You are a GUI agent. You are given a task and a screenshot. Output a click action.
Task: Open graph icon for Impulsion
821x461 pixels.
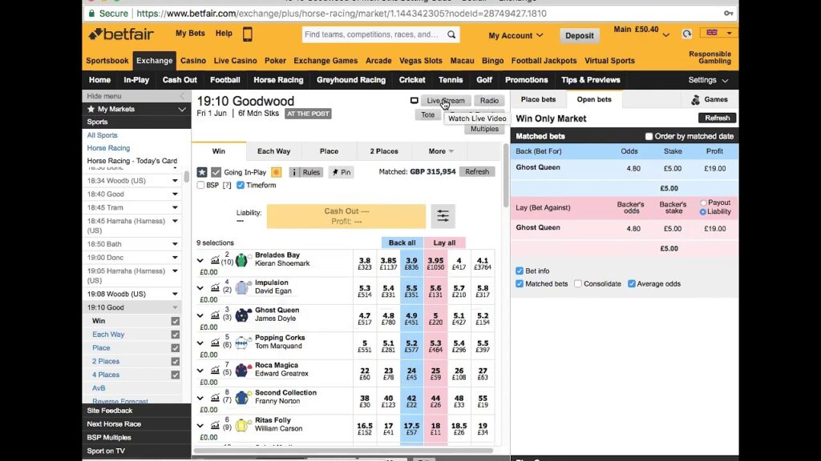(x=215, y=287)
